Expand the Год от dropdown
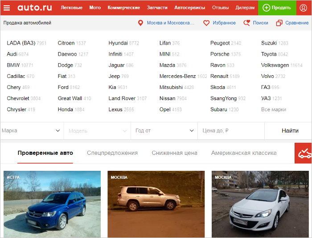This screenshot has height=238, width=312. [164, 131]
